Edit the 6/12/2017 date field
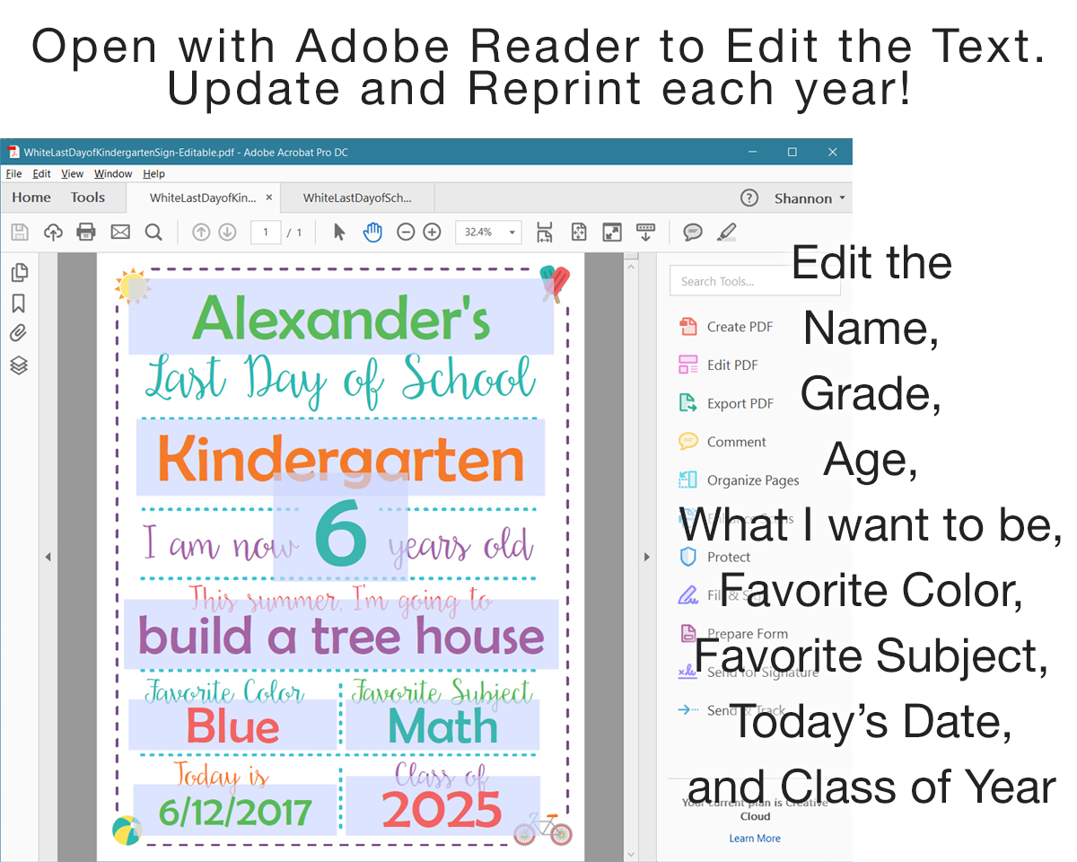This screenshot has width=1077, height=862. coord(235,810)
